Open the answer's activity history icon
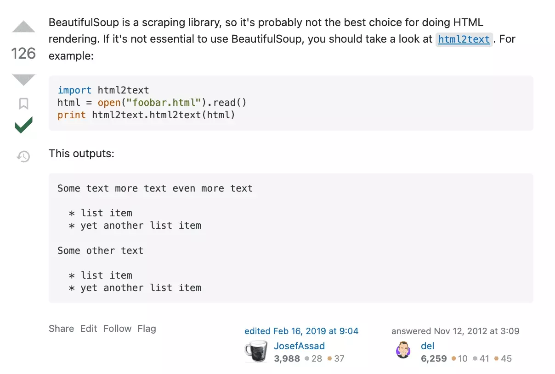This screenshot has width=555, height=374. pyautogui.click(x=23, y=157)
